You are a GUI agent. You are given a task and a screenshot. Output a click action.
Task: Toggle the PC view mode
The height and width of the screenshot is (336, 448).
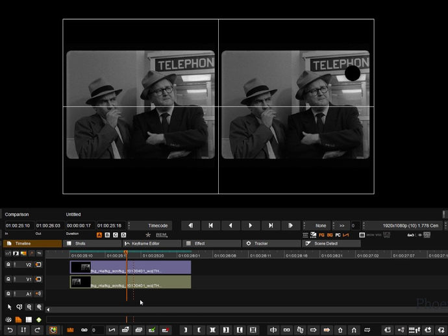(x=338, y=235)
